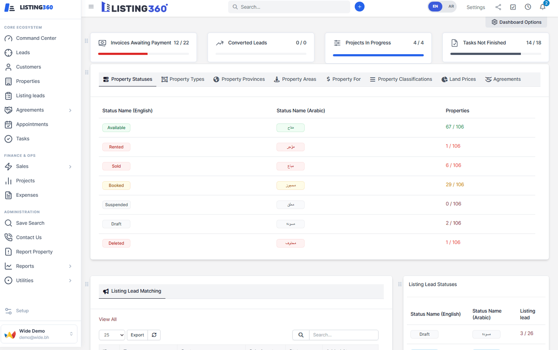Switch to Property Provinces tab
This screenshot has width=558, height=350.
pos(239,79)
